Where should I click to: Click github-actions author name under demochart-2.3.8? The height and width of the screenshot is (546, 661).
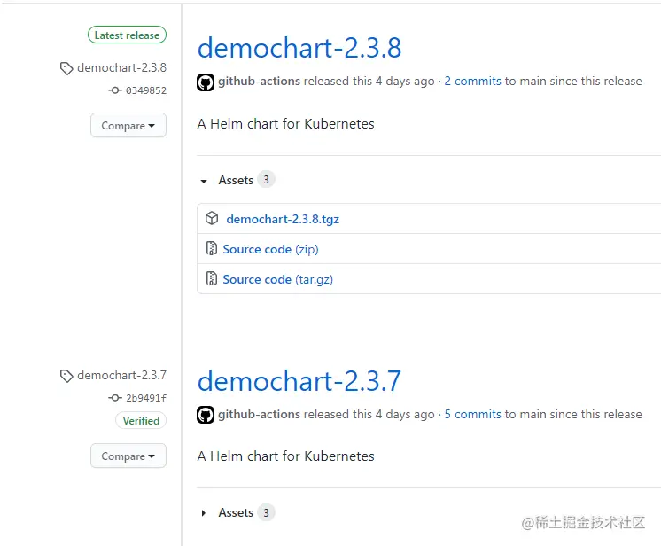coord(260,81)
